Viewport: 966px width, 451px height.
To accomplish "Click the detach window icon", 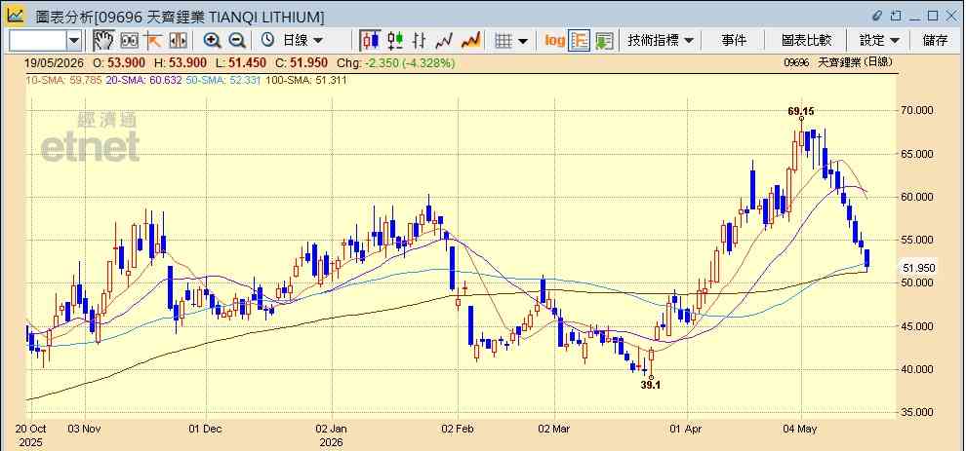I will (x=897, y=15).
